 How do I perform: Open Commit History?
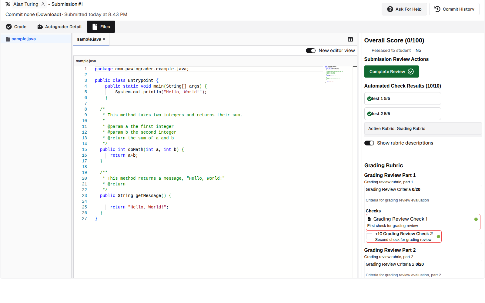[x=454, y=9]
